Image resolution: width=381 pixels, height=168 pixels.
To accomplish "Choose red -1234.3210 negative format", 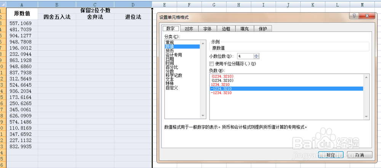I will click(x=287, y=93).
